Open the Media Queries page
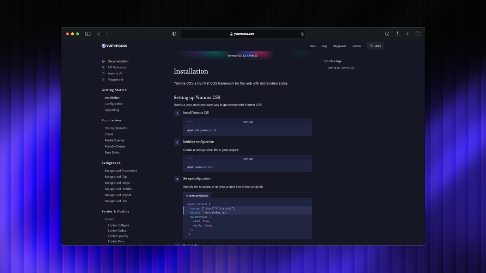The width and height of the screenshot is (486, 273). click(x=115, y=140)
